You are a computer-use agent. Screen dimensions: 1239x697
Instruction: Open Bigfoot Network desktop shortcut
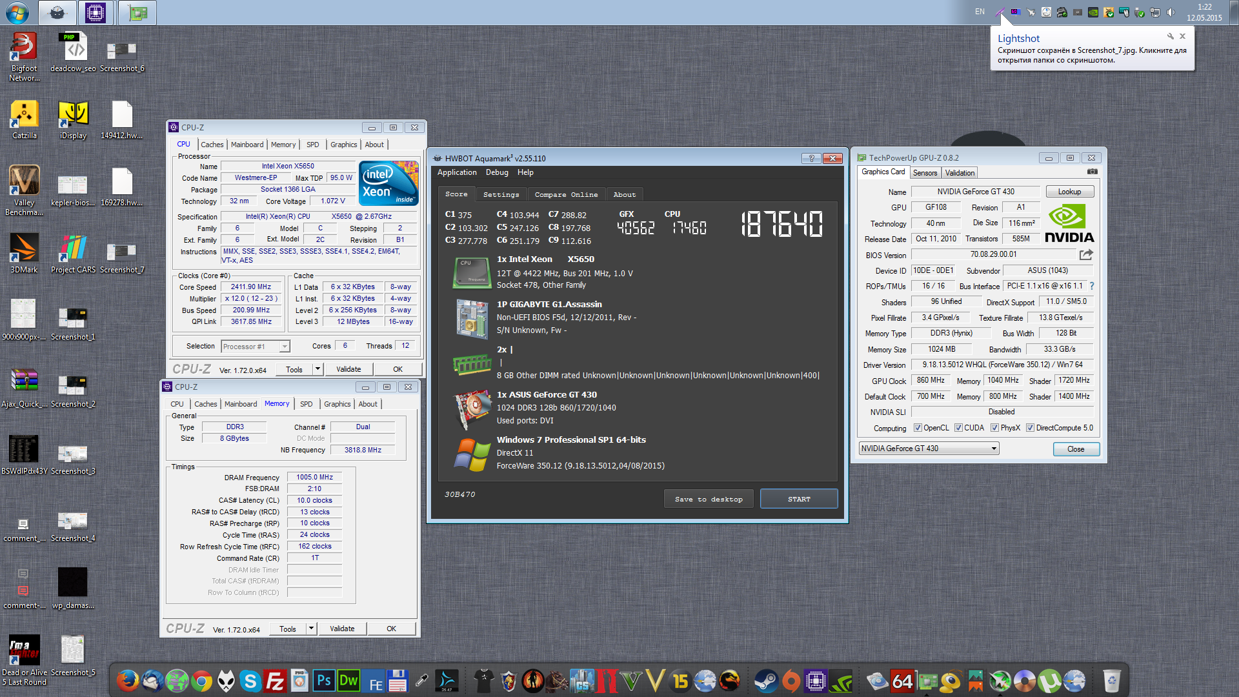[x=25, y=57]
